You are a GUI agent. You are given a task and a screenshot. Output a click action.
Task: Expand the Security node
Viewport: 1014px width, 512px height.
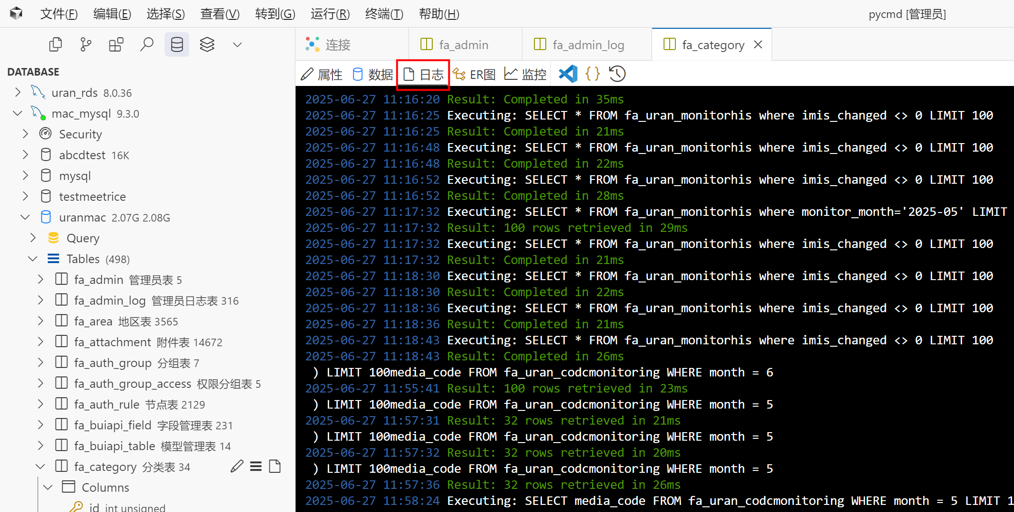[x=25, y=134]
